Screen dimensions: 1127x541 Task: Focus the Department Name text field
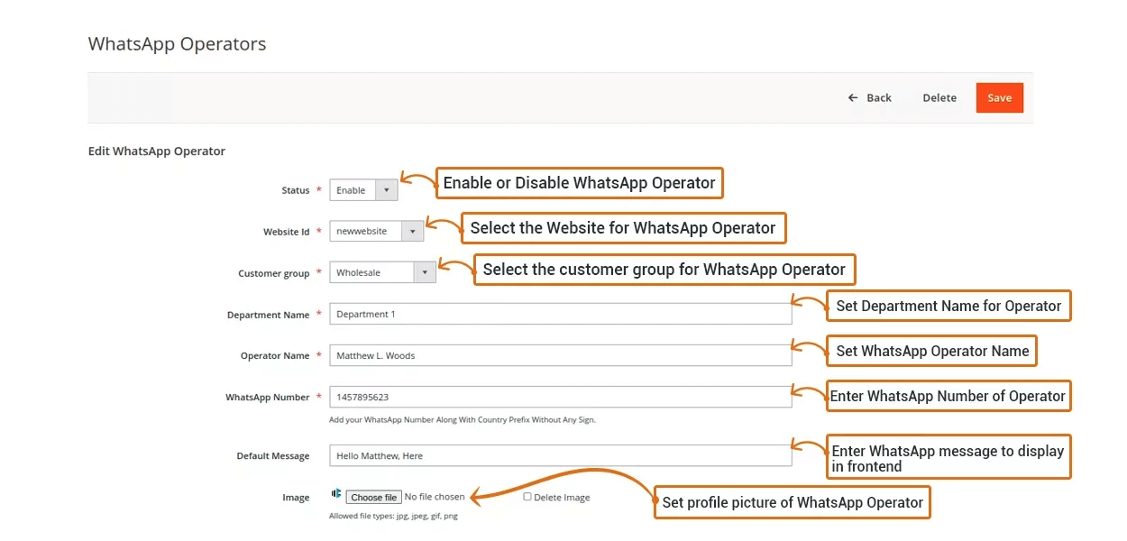560,315
